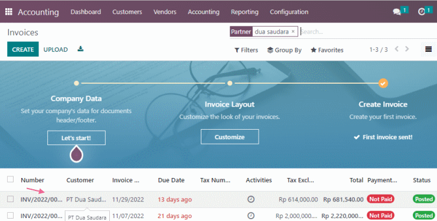The height and width of the screenshot is (221, 437).
Task: Click Posted status of 11/07/2022 invoice
Action: point(424,216)
